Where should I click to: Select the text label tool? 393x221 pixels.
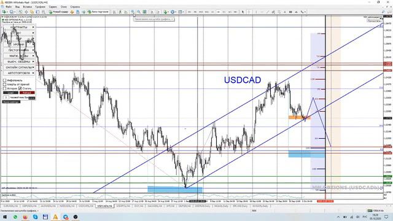[290, 12]
